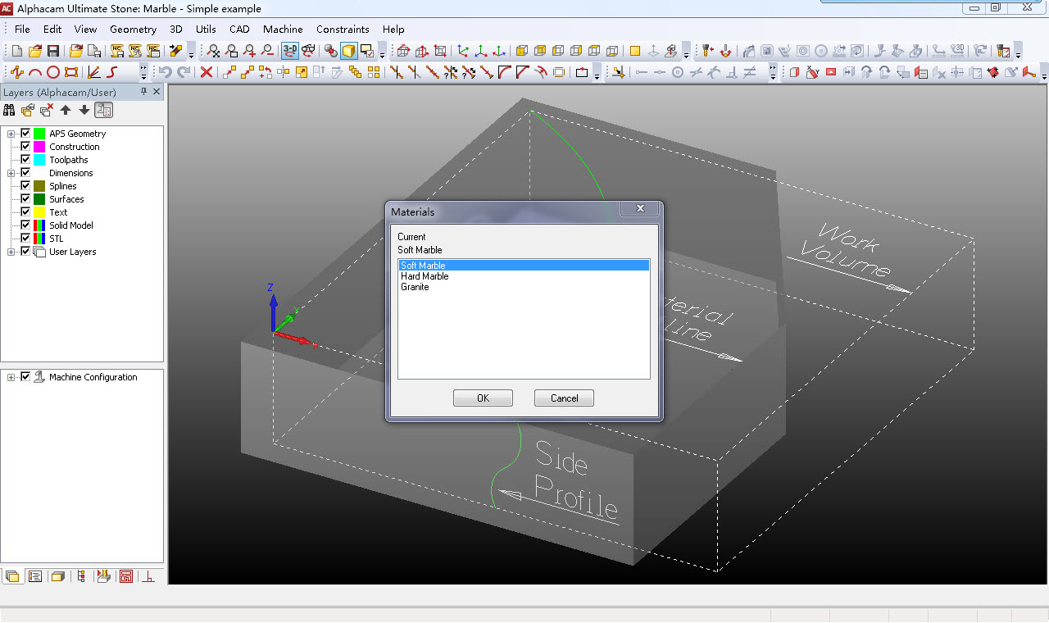Open the 3D menu

(x=176, y=29)
